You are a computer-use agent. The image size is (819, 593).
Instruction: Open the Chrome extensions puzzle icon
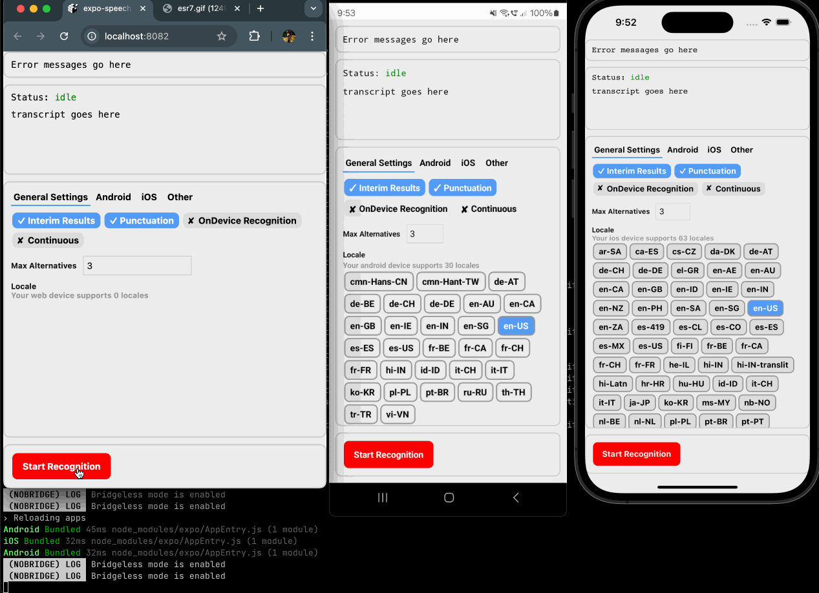tap(254, 36)
